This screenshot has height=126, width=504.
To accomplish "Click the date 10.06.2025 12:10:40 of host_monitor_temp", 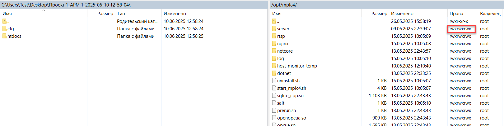I will pyautogui.click(x=411, y=66).
